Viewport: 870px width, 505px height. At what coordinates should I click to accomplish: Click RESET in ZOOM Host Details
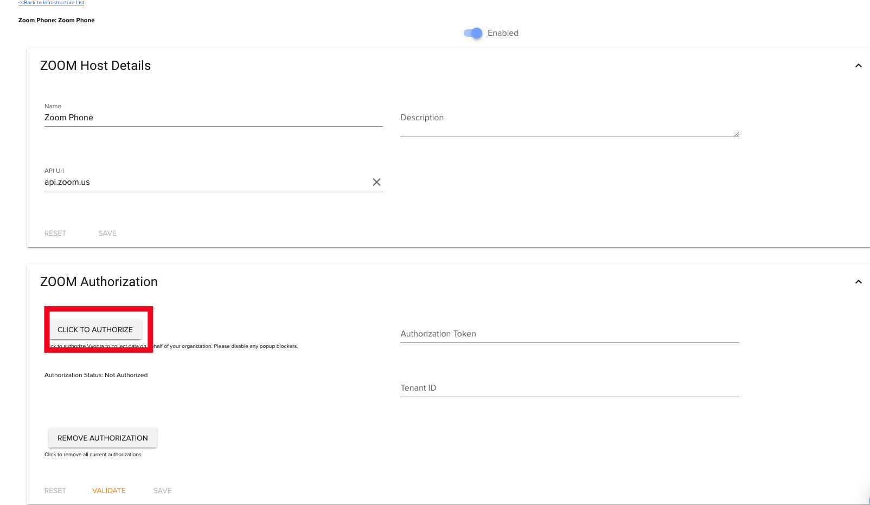(x=55, y=233)
